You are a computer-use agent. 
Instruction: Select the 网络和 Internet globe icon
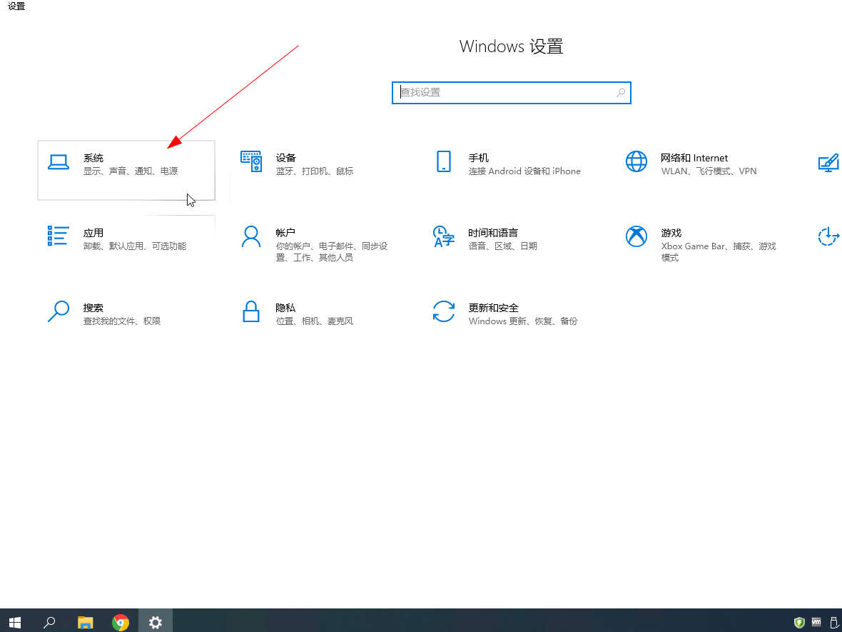tap(636, 162)
